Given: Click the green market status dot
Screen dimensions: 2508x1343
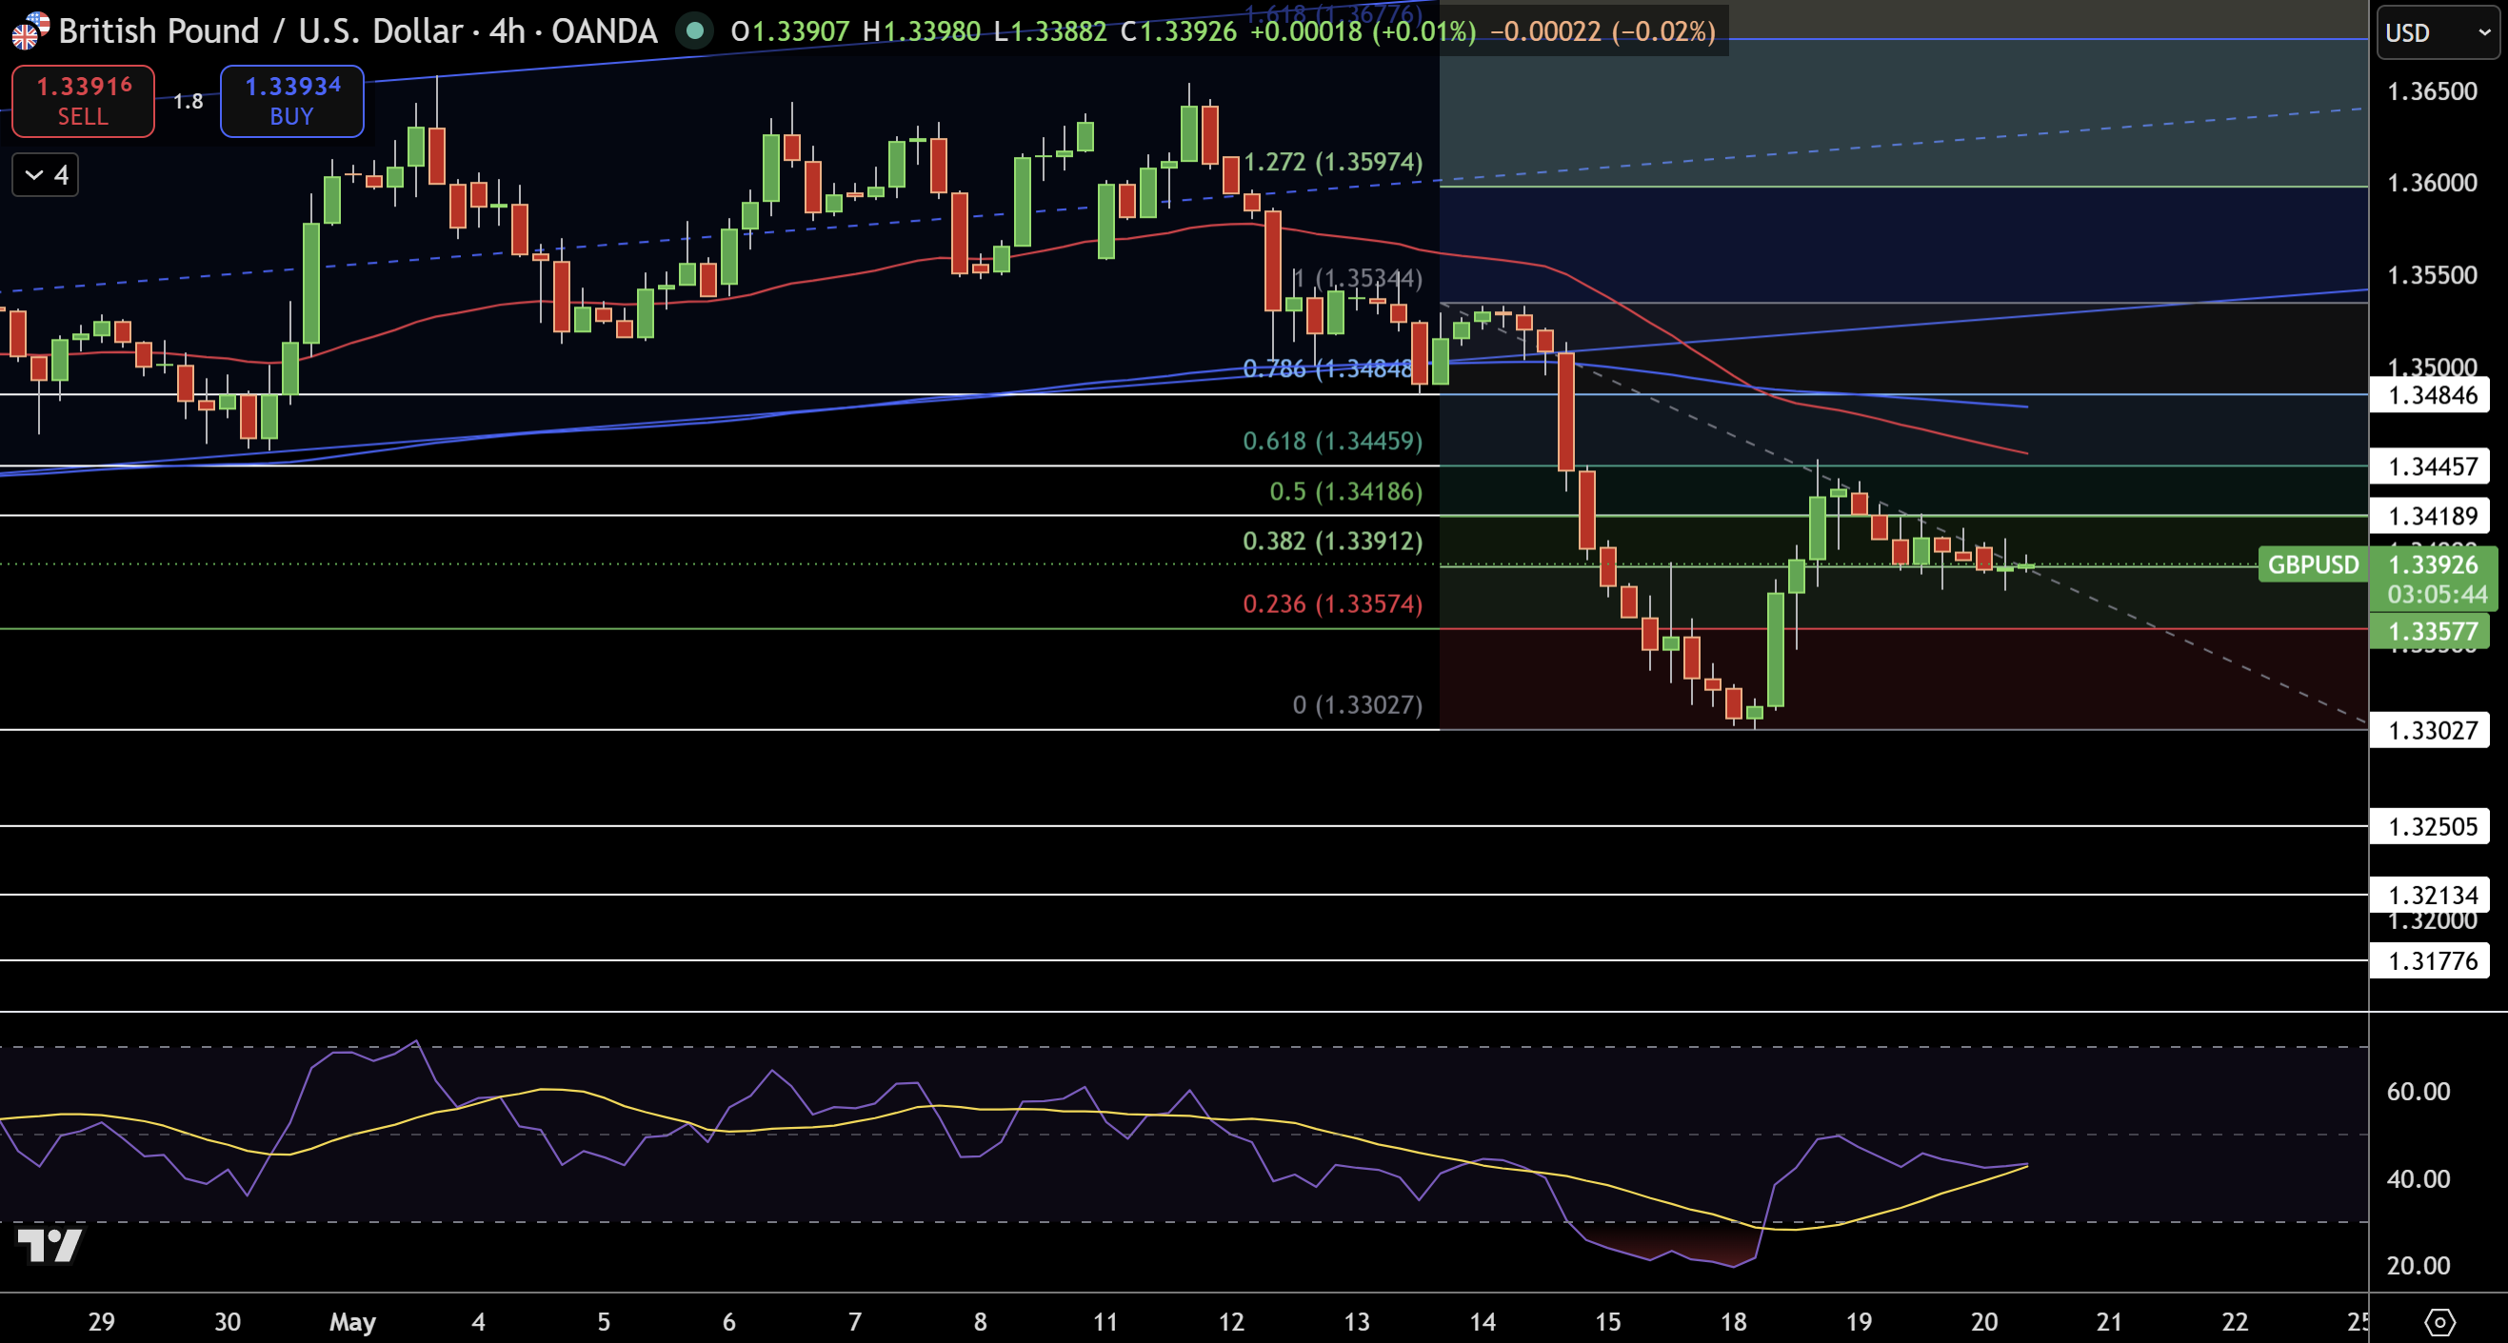Looking at the screenshot, I should [x=694, y=31].
